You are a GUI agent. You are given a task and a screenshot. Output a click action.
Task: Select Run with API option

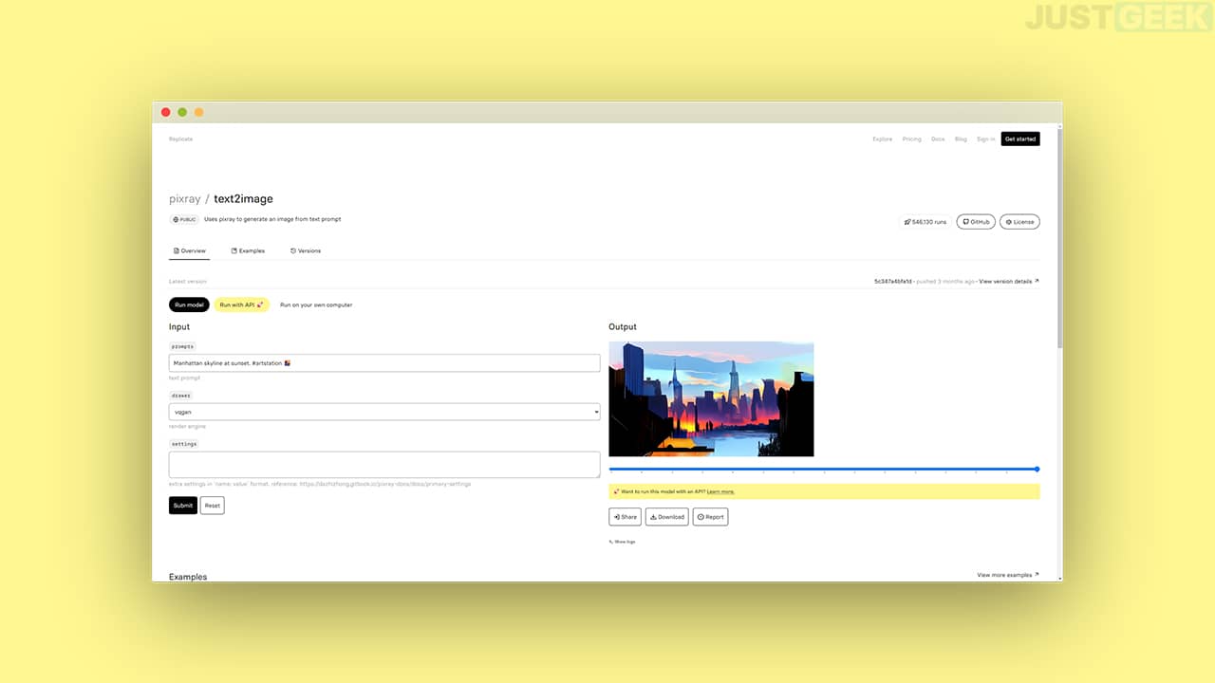point(241,305)
